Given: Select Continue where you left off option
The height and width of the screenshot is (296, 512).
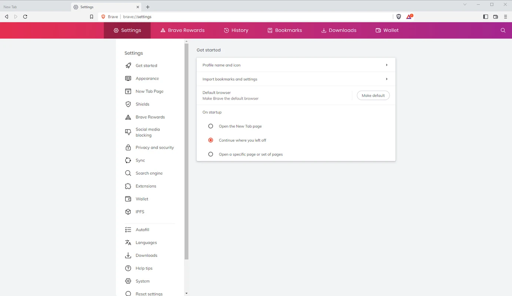Looking at the screenshot, I should click(x=211, y=140).
